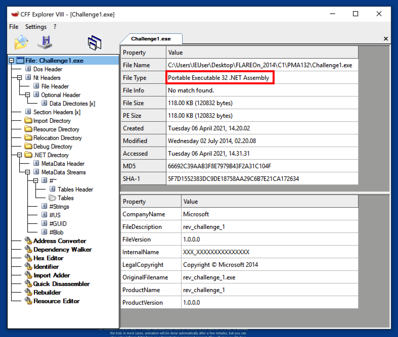Viewport: 398px width, 337px height.
Task: Open the Import Adder tool
Action: [x=52, y=275]
